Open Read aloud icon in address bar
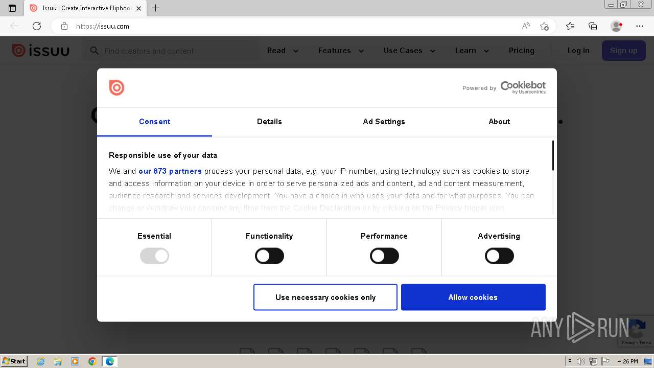 526,26
